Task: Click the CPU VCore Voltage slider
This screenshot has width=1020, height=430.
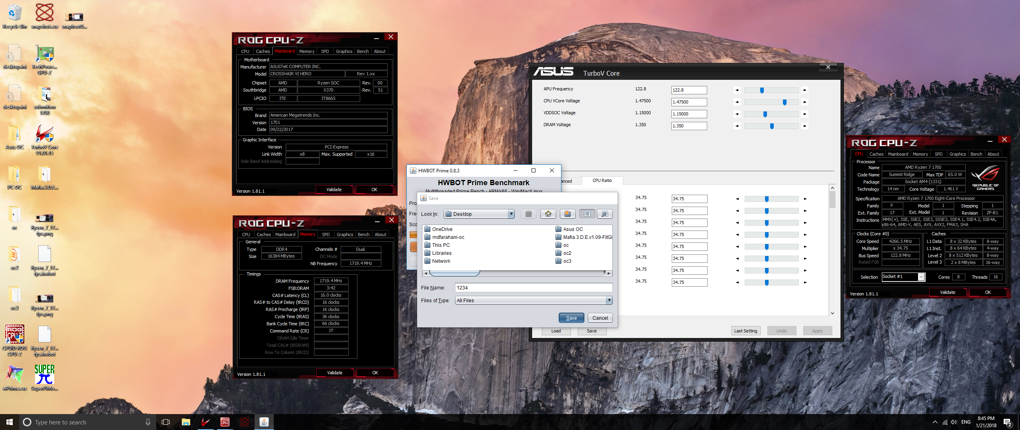Action: (771, 102)
